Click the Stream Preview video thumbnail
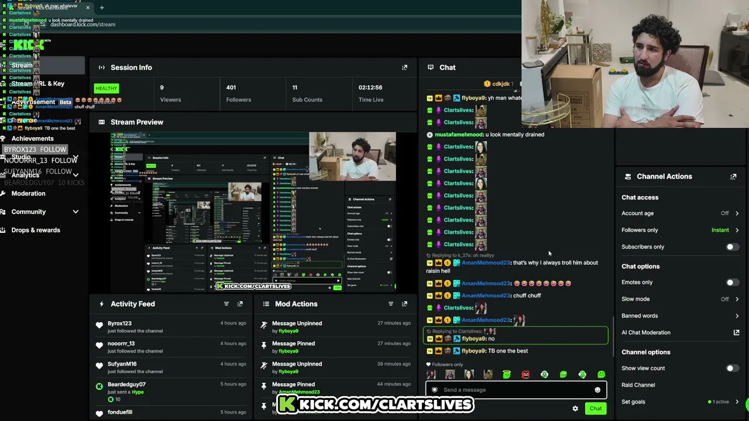 (x=253, y=212)
